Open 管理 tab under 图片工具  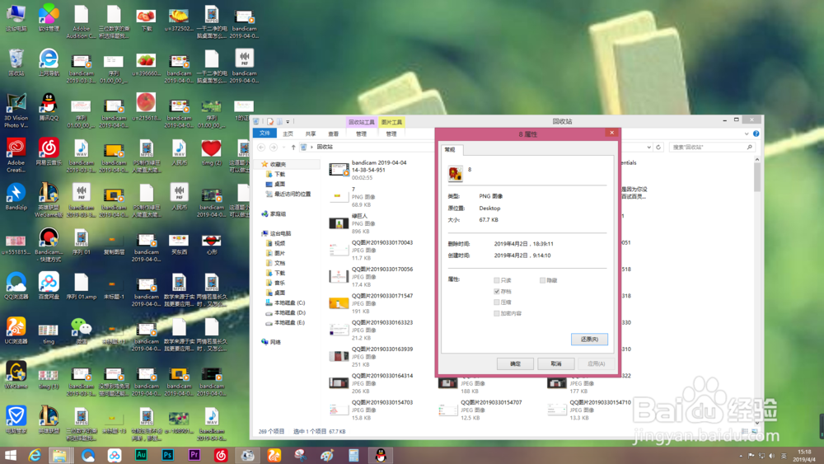(391, 134)
